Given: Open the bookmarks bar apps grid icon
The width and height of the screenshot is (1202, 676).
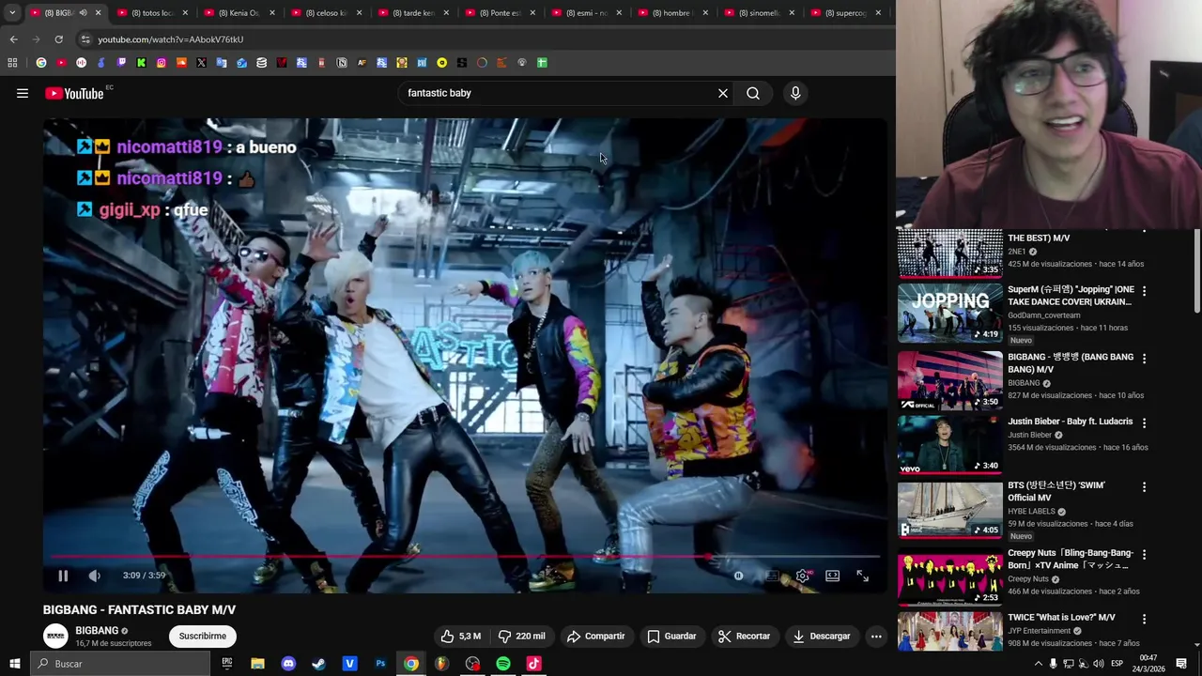Looking at the screenshot, I should click(x=12, y=63).
